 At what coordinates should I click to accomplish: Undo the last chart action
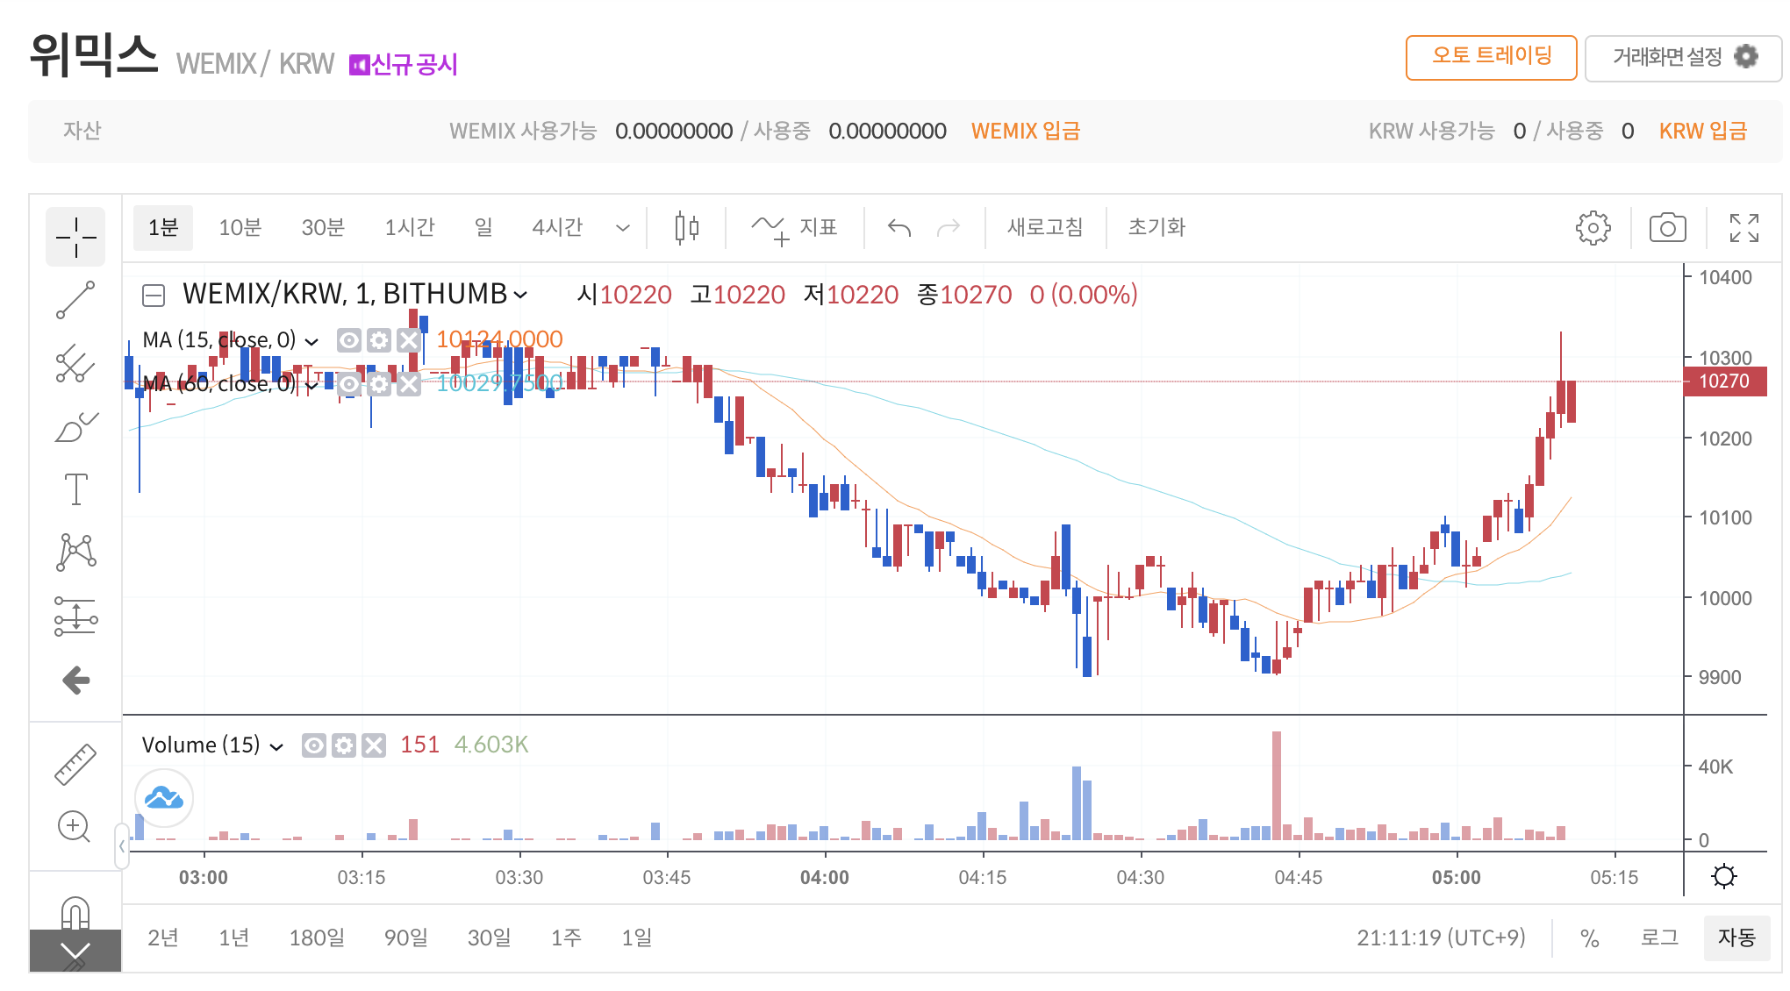[x=899, y=228]
